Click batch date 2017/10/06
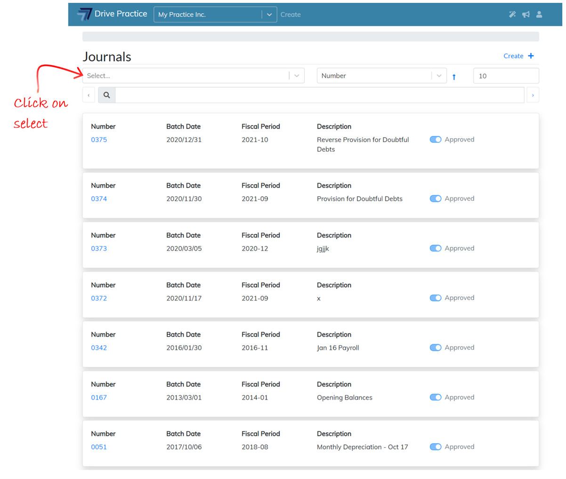Image resolution: width=566 pixels, height=479 pixels. click(x=184, y=447)
